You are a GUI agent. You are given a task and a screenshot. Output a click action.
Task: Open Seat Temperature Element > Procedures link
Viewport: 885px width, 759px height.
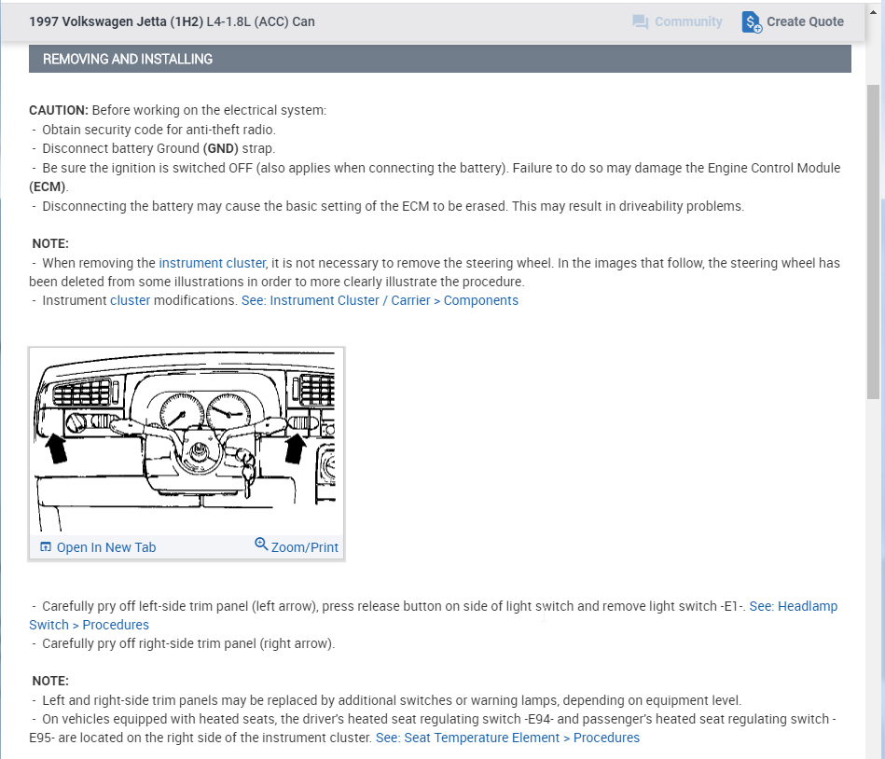tap(508, 738)
